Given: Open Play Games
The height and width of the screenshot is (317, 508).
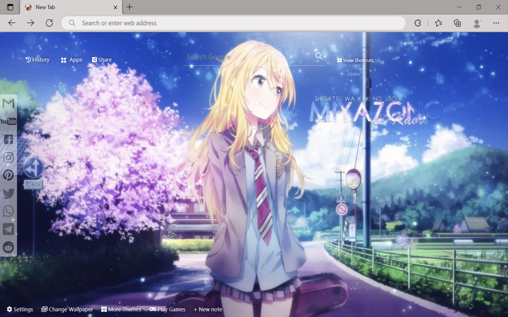Looking at the screenshot, I should (167, 309).
